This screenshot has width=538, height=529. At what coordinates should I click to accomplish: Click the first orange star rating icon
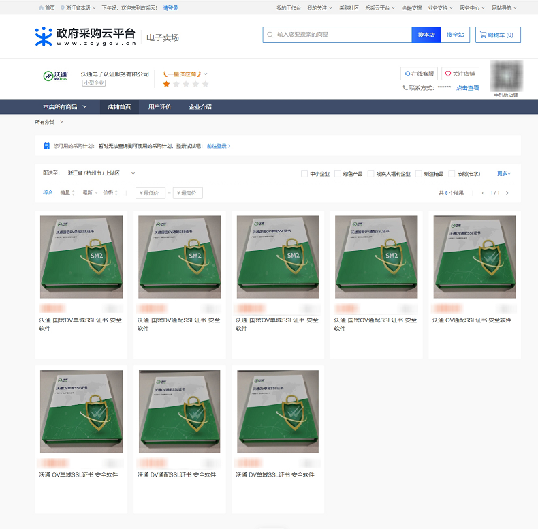pos(166,84)
